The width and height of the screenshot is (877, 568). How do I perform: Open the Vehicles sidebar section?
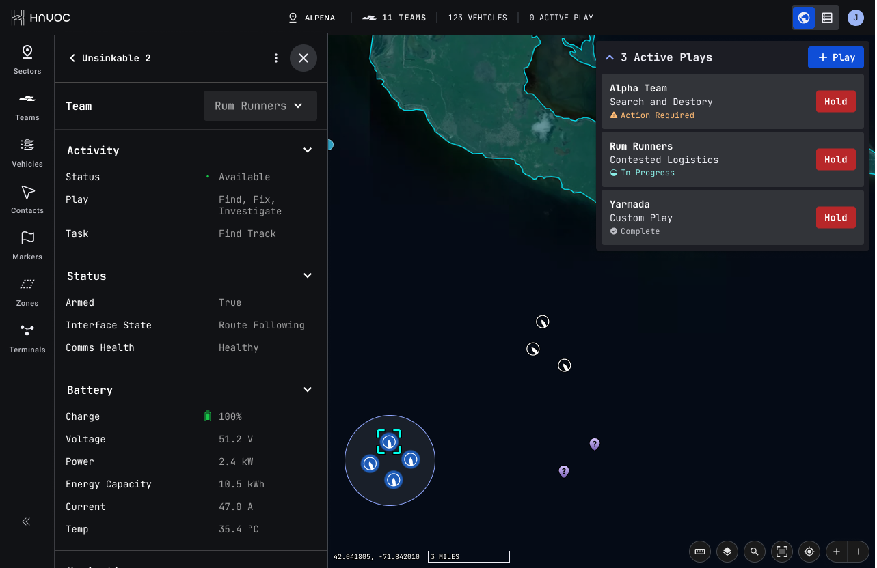pyautogui.click(x=27, y=153)
